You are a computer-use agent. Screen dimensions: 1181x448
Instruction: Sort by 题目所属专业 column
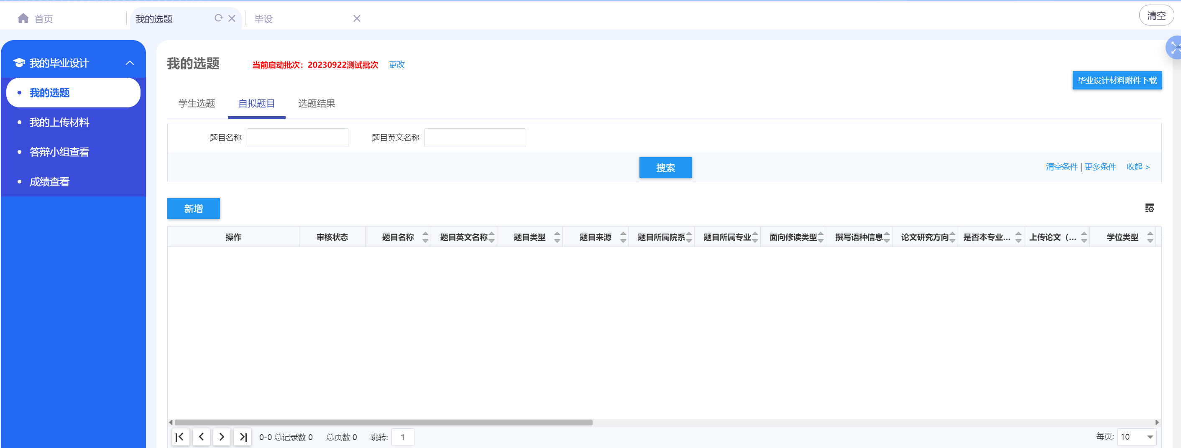(755, 237)
